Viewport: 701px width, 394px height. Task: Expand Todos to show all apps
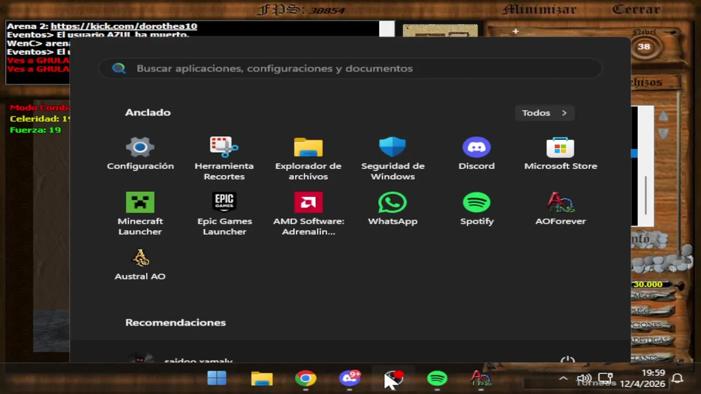point(544,113)
